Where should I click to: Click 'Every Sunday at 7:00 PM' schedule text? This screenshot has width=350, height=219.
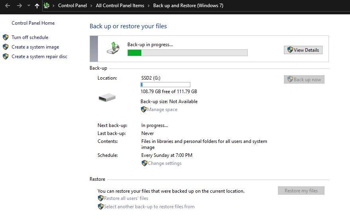pyautogui.click(x=167, y=155)
